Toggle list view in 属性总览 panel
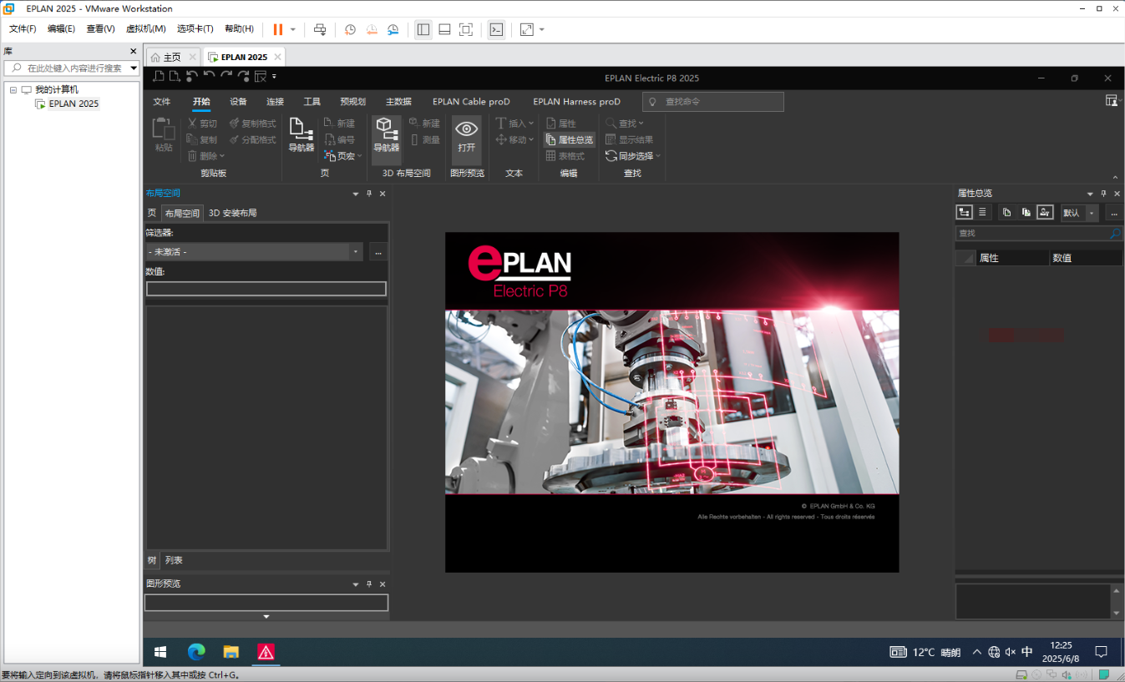 (x=982, y=213)
